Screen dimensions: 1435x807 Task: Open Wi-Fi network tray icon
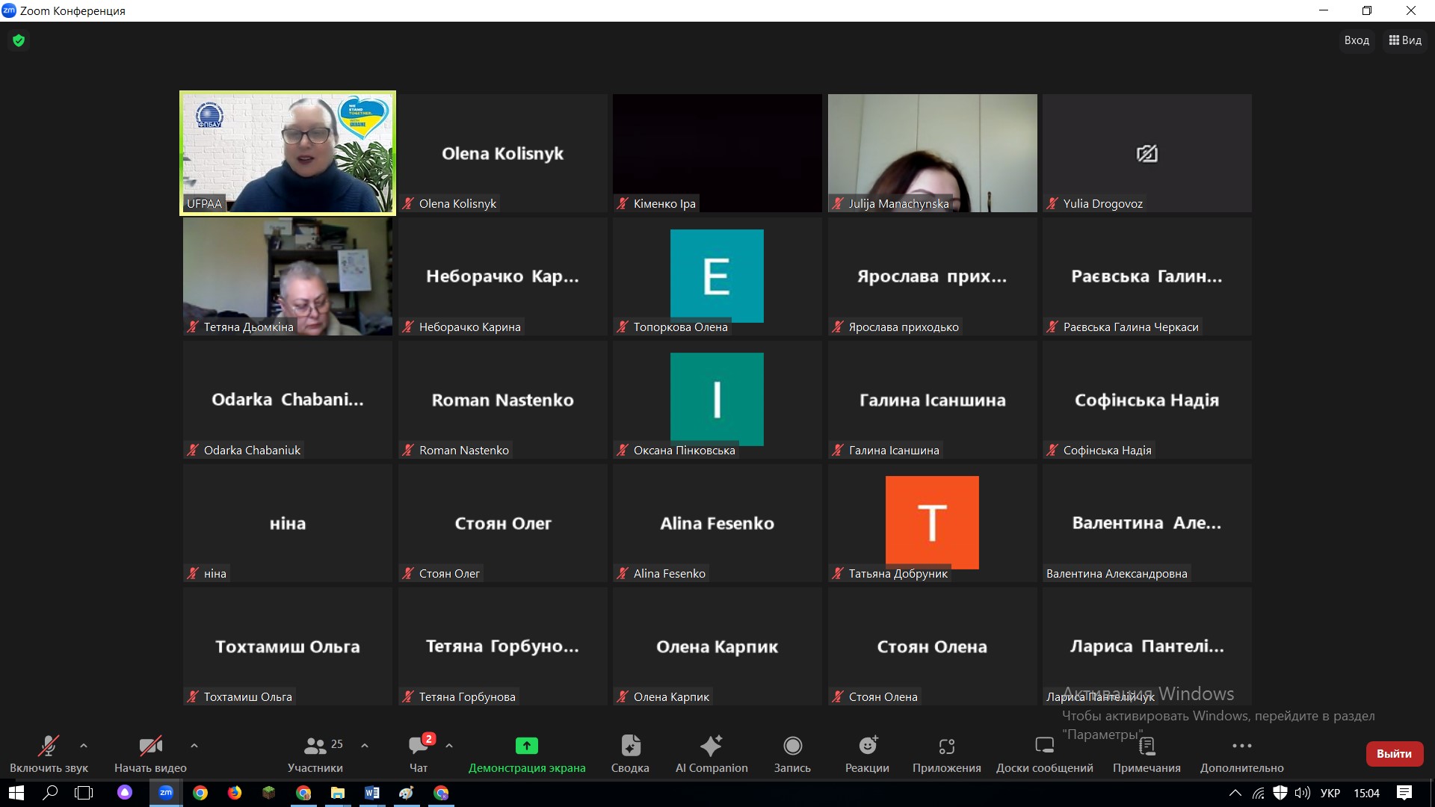(x=1259, y=793)
